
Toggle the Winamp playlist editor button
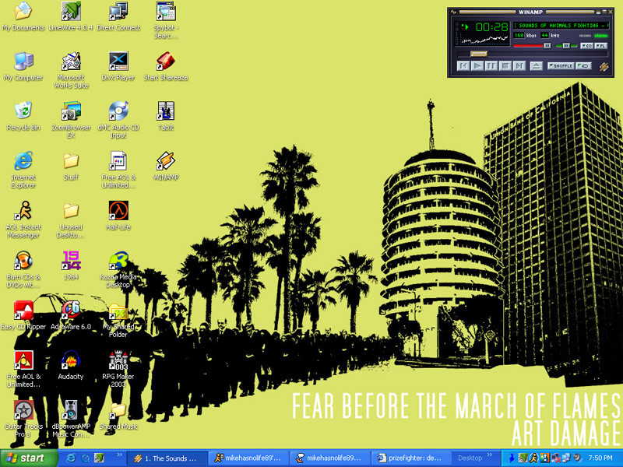600,46
